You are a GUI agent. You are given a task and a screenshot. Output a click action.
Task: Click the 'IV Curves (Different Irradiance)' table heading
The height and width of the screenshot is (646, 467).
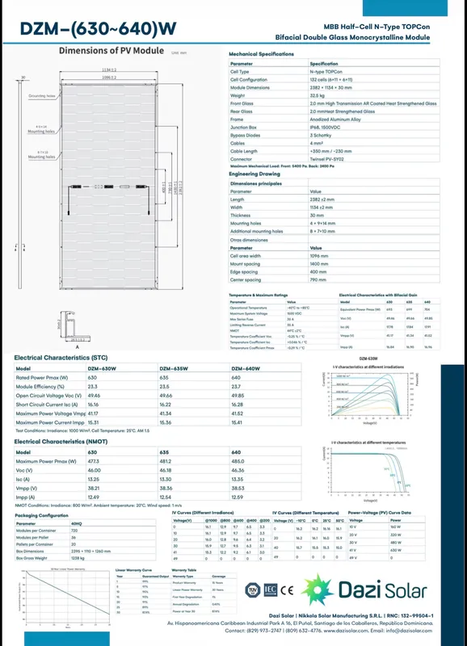(203, 513)
